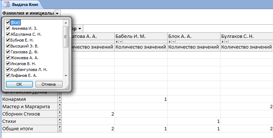Collapse the Стихи row with minus
This screenshot has width=273, height=138.
point(60,123)
